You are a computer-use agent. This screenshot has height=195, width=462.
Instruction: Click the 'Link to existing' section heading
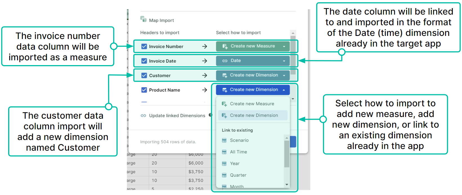[x=237, y=130]
